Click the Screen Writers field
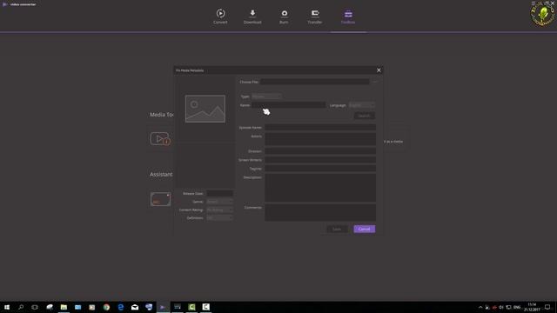This screenshot has width=557, height=313. pos(320,160)
